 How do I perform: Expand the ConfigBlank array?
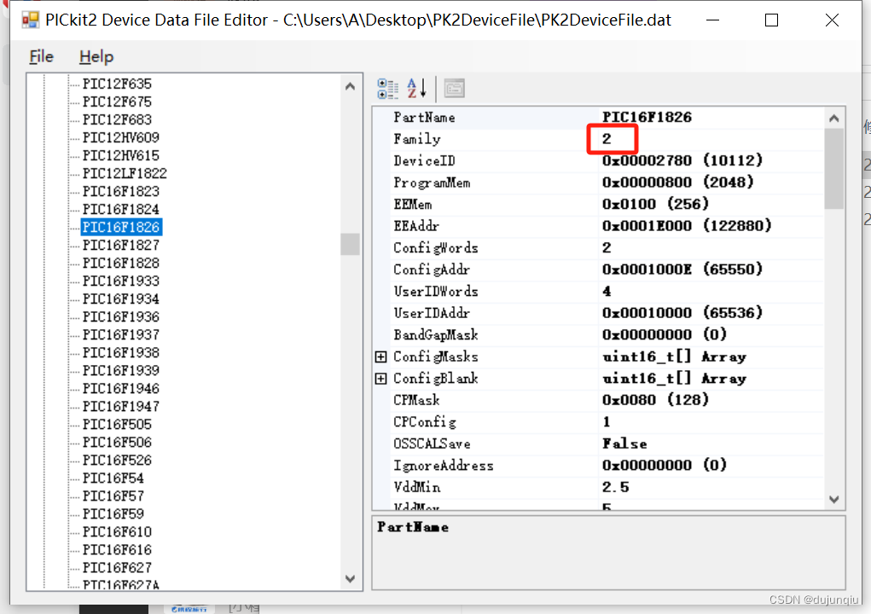pos(380,379)
